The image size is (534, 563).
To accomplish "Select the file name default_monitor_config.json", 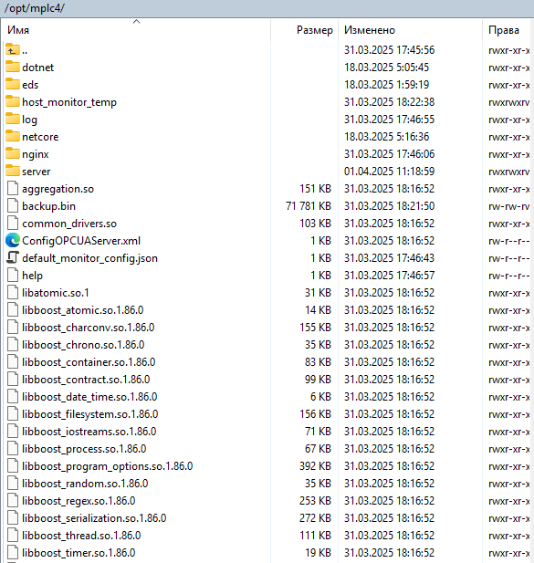I will click(89, 258).
